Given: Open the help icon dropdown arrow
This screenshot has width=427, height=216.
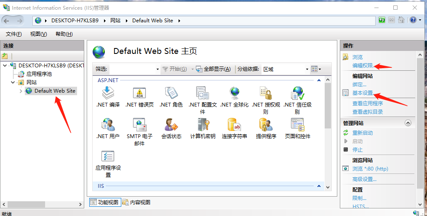Looking at the screenshot, I should click(420, 20).
